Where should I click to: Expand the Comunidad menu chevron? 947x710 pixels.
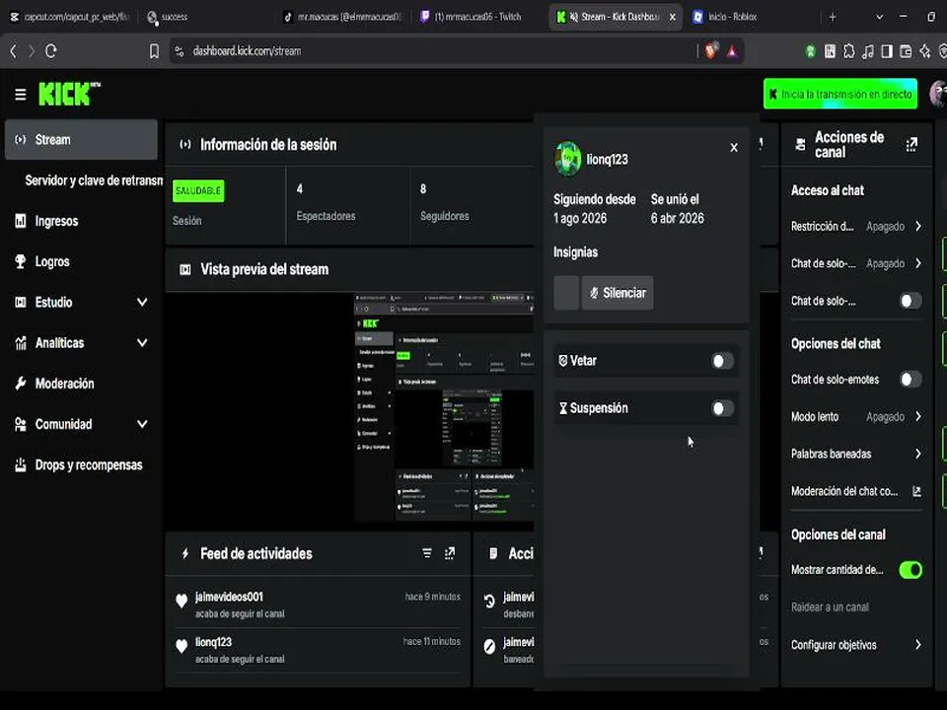click(142, 424)
